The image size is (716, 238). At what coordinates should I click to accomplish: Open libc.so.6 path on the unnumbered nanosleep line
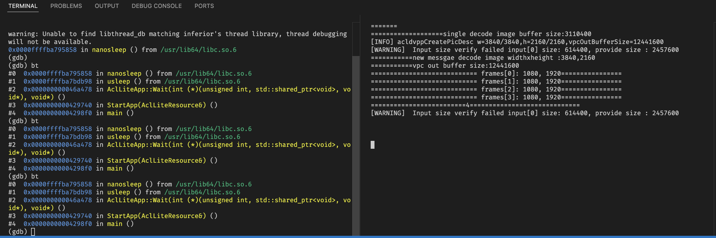(x=199, y=50)
